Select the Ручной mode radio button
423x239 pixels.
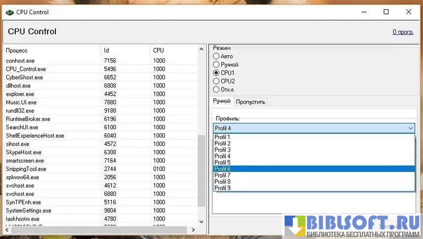216,65
